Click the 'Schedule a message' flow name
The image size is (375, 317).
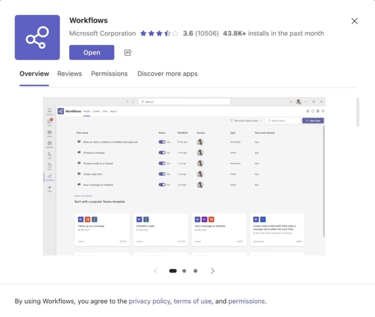(94, 153)
